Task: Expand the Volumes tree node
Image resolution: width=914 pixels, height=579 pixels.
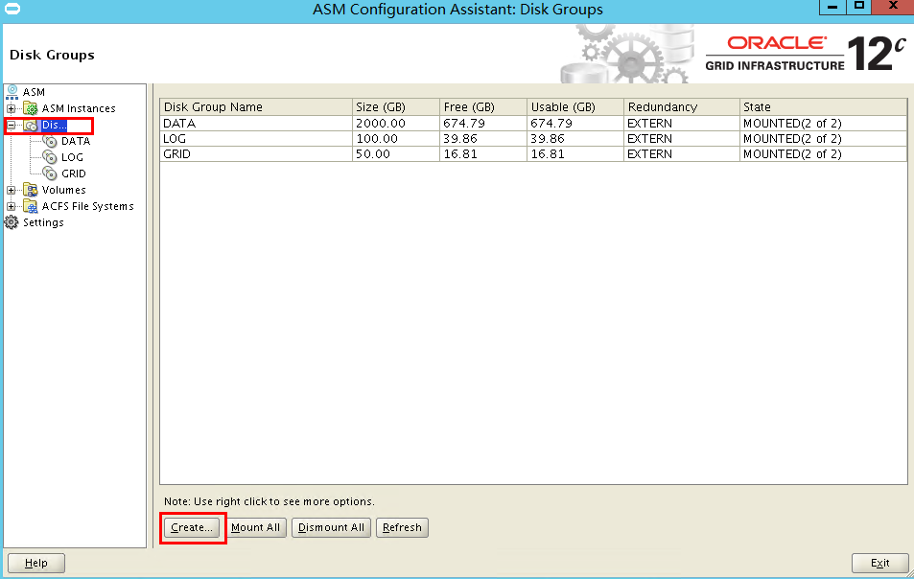Action: [x=12, y=190]
